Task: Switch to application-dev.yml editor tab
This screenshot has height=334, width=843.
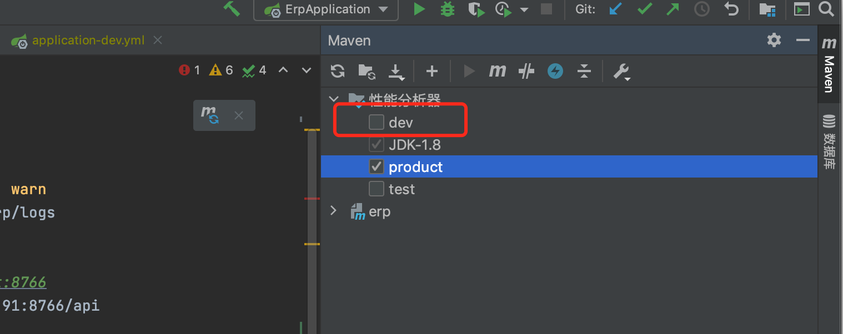Action: pyautogui.click(x=88, y=41)
